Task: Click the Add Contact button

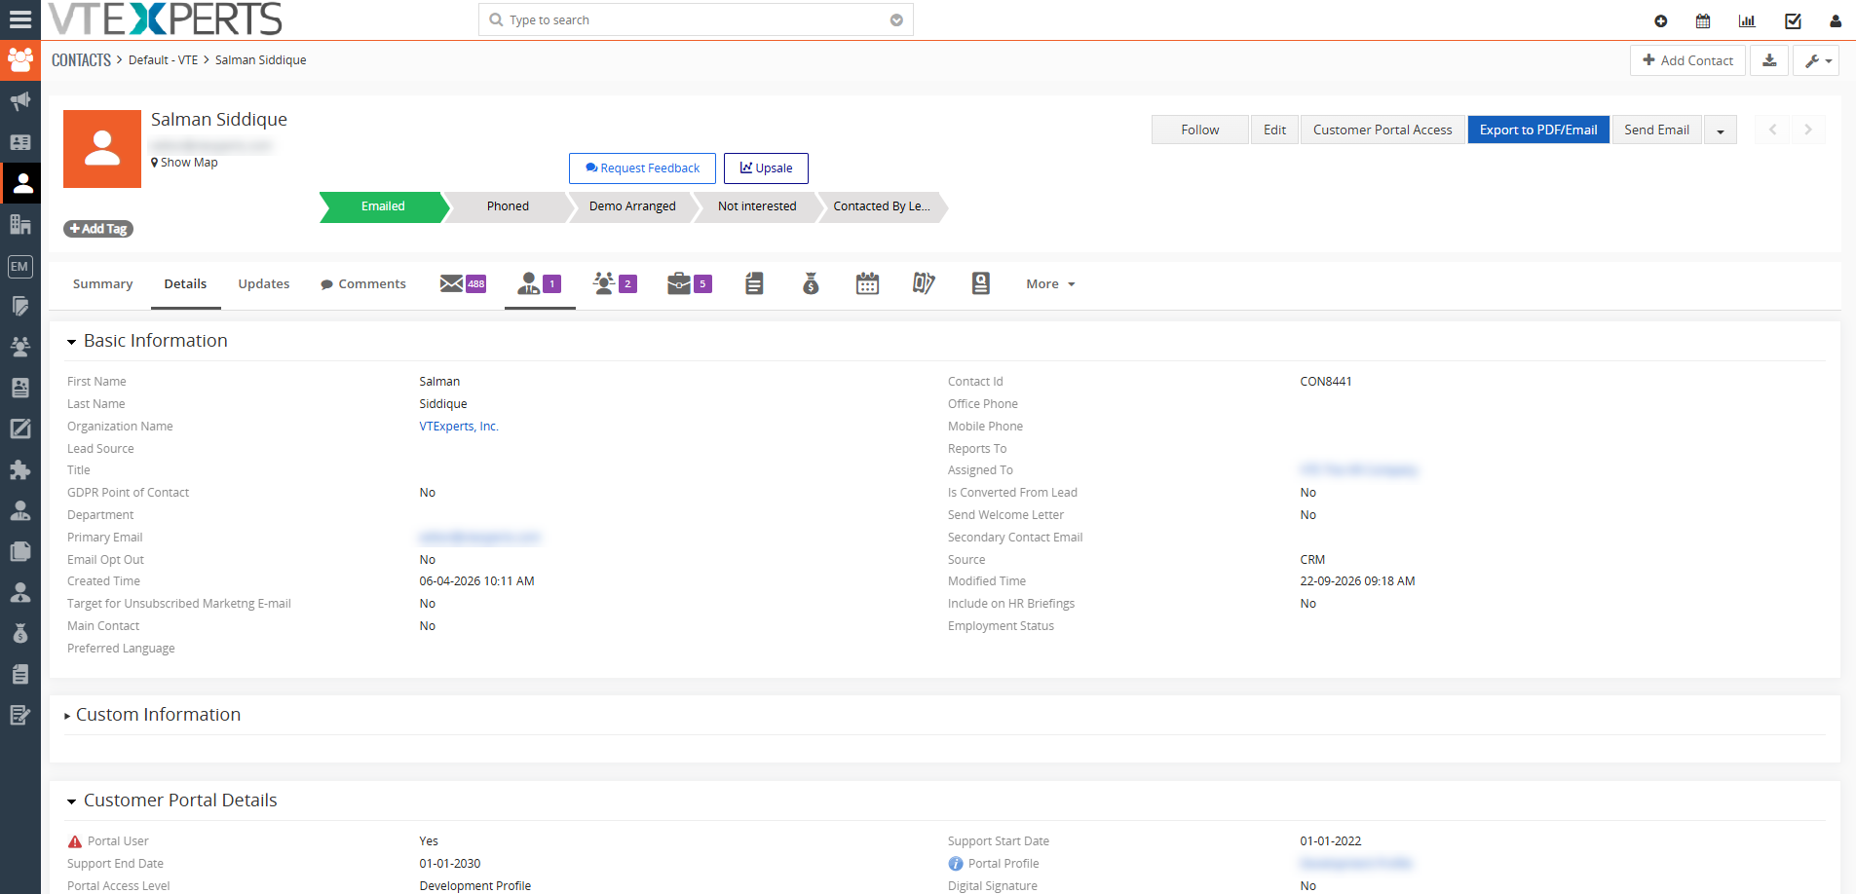Action: [x=1688, y=60]
